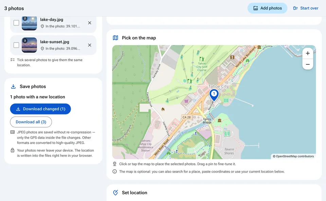This screenshot has height=201, width=326.
Task: Remove lake-sunset.jpg with its X icon
Action: pos(90,45)
